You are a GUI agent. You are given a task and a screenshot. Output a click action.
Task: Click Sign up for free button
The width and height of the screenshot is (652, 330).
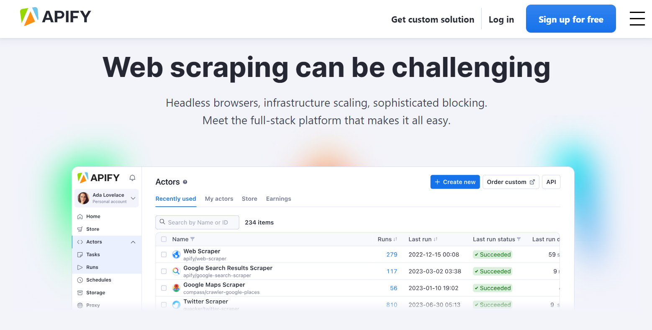pyautogui.click(x=571, y=19)
